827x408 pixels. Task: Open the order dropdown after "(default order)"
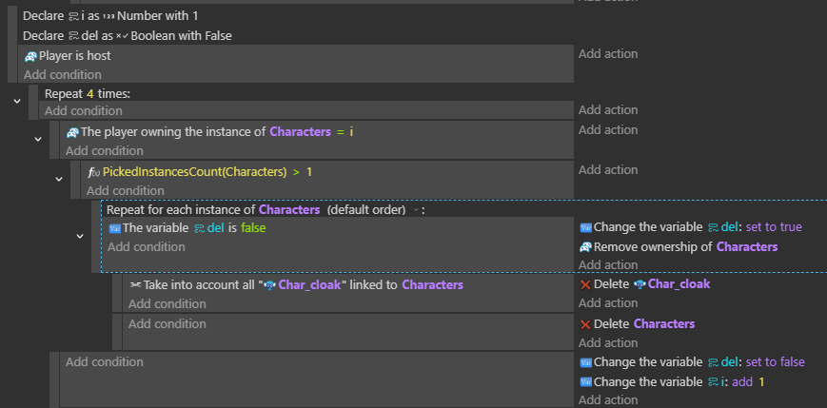pos(416,210)
